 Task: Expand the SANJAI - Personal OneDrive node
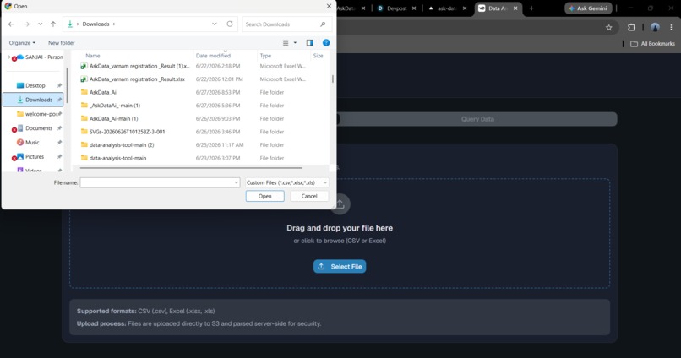coord(9,57)
